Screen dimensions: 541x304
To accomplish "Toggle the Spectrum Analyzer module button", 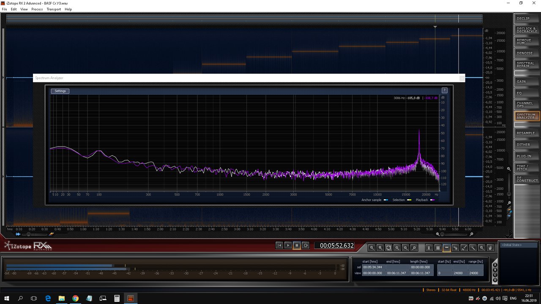I will point(526,116).
